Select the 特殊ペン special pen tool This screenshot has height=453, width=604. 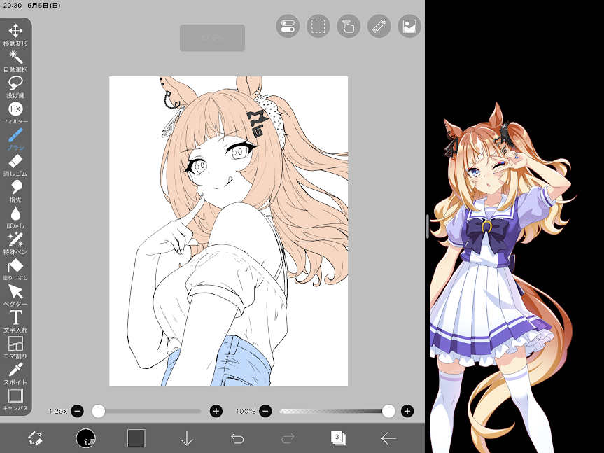pos(15,243)
